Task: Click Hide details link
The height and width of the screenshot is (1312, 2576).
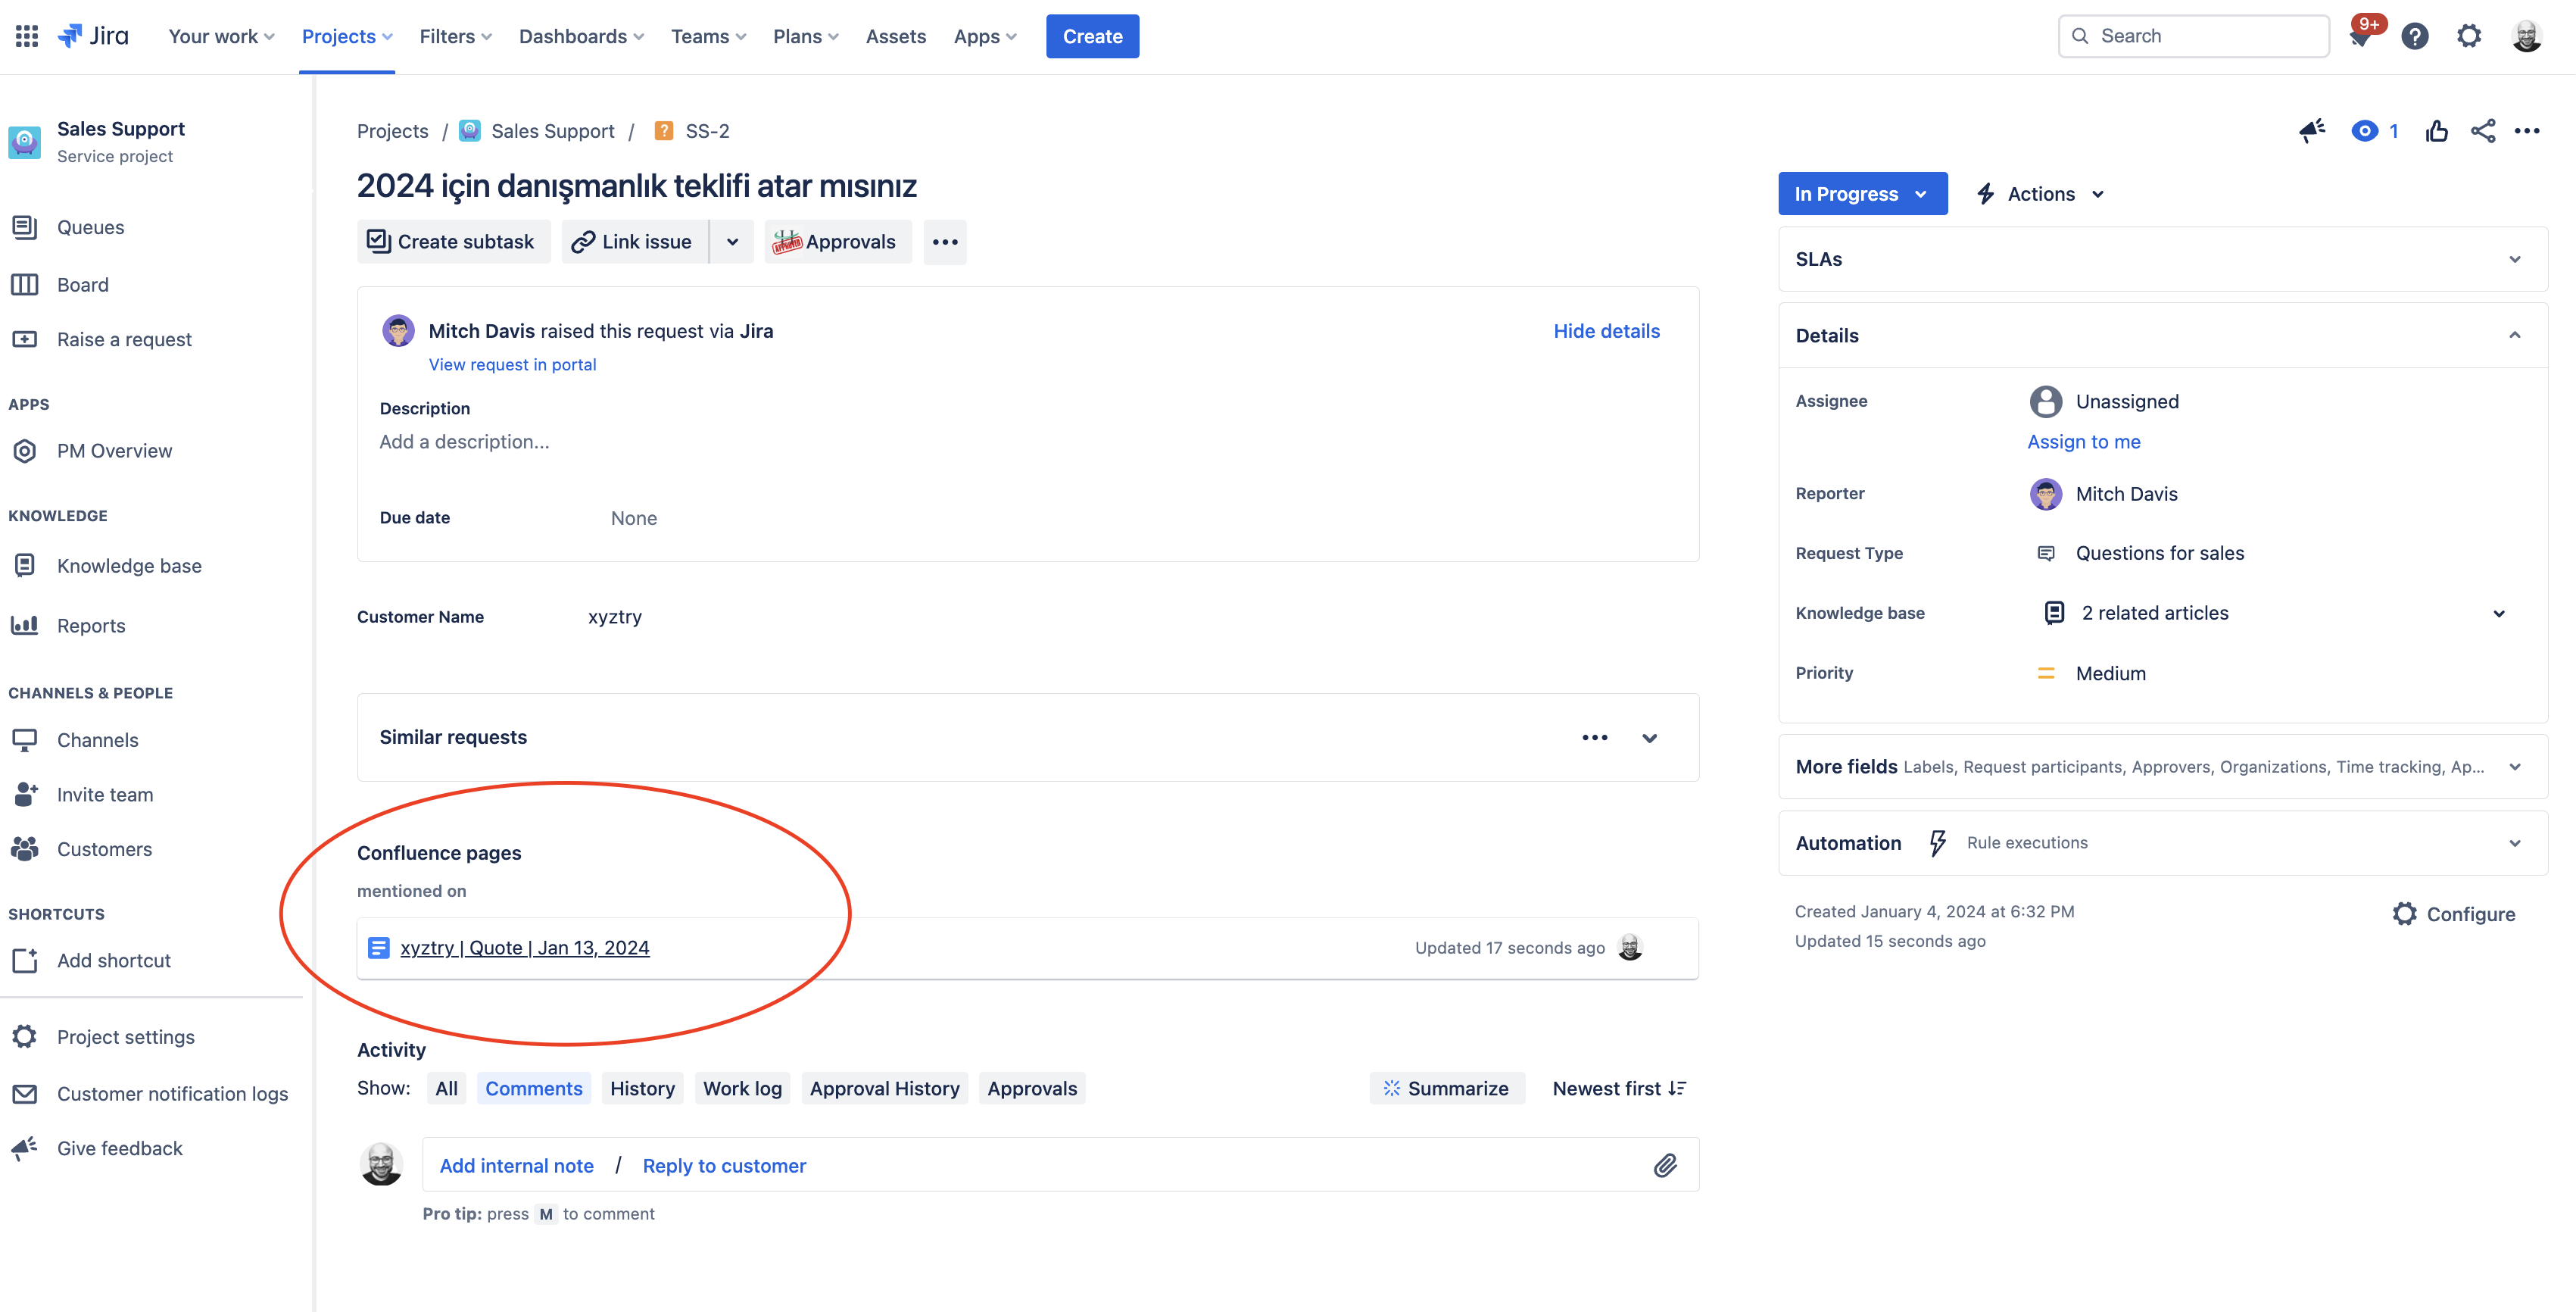Action: (x=1606, y=331)
